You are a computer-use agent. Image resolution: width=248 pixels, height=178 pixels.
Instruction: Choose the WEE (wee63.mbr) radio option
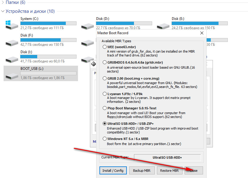[x=104, y=47]
